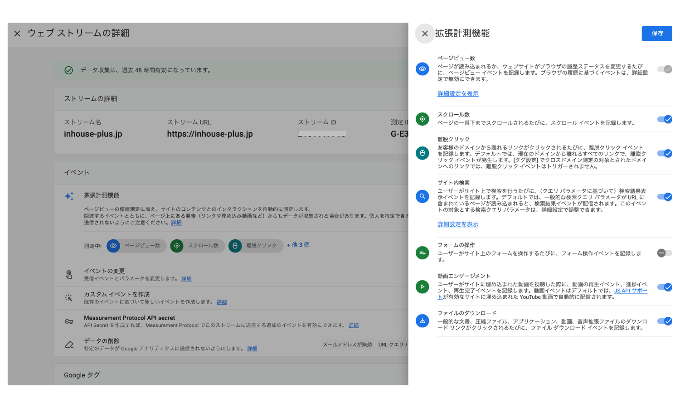Close the 拡張計測機能 panel with X
680x408 pixels.
(425, 34)
